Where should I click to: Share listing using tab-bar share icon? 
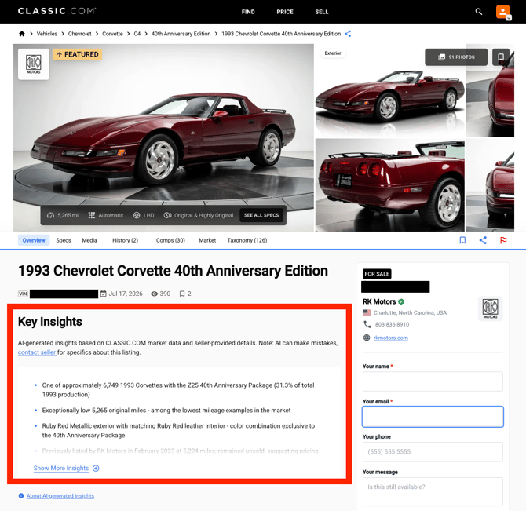(x=483, y=240)
